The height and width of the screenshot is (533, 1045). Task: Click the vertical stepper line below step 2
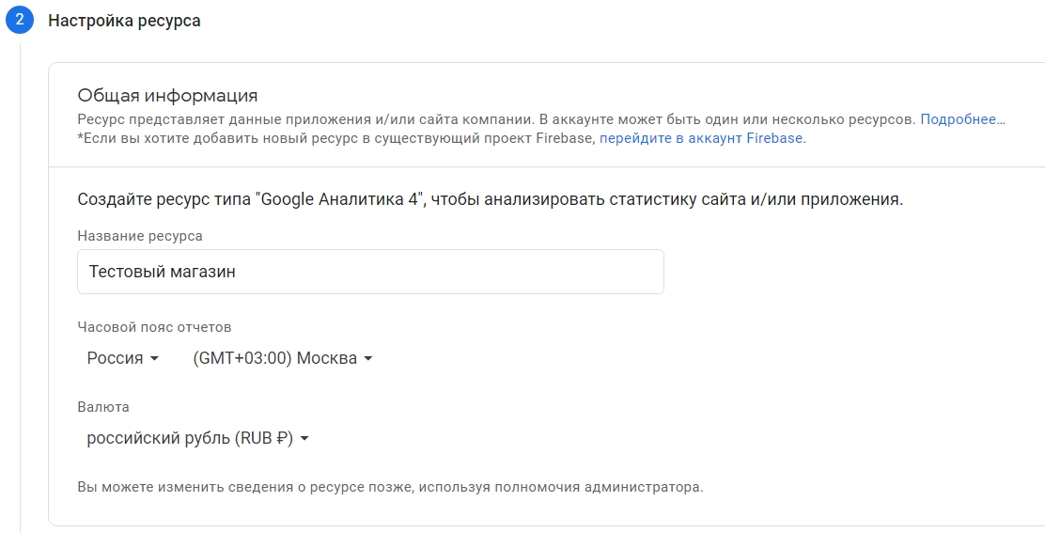pos(20,282)
